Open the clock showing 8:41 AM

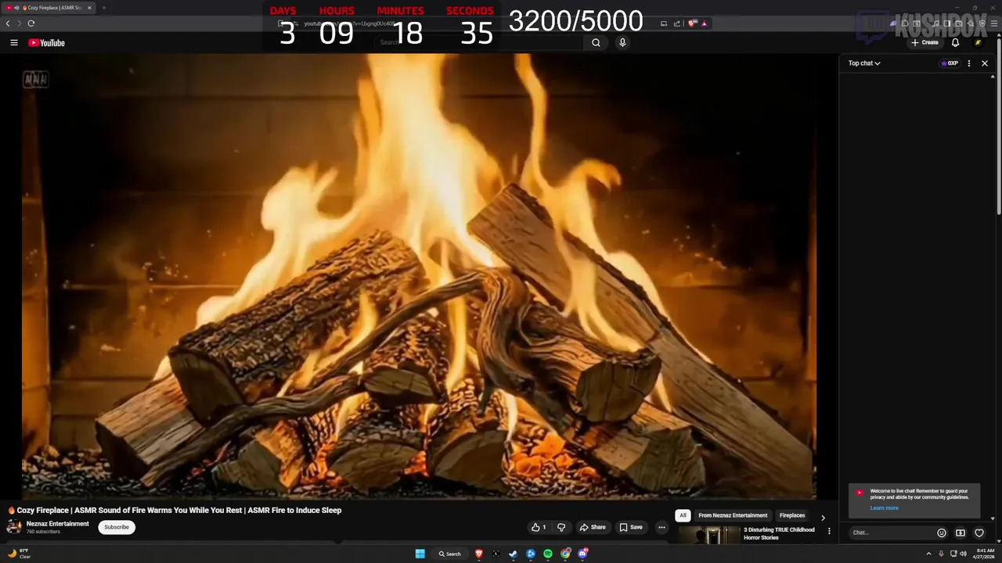tap(986, 554)
